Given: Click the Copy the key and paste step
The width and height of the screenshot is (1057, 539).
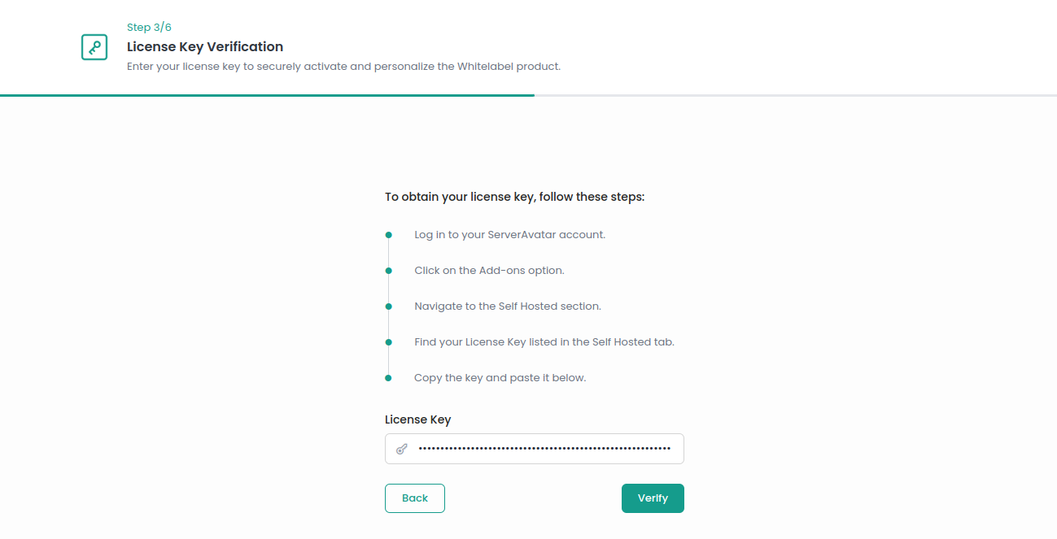Looking at the screenshot, I should pos(500,378).
